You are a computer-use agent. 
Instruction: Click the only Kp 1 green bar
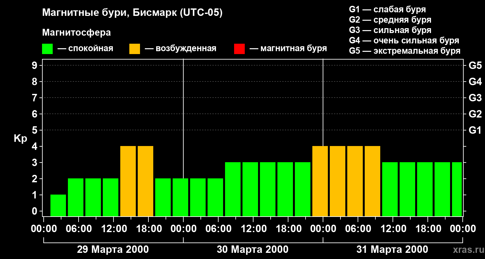pyautogui.click(x=58, y=205)
